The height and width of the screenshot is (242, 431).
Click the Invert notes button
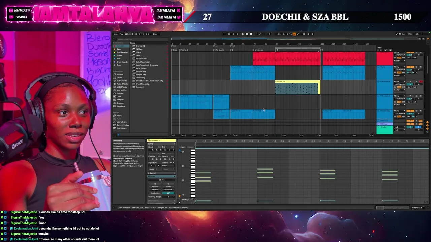click(x=168, y=187)
